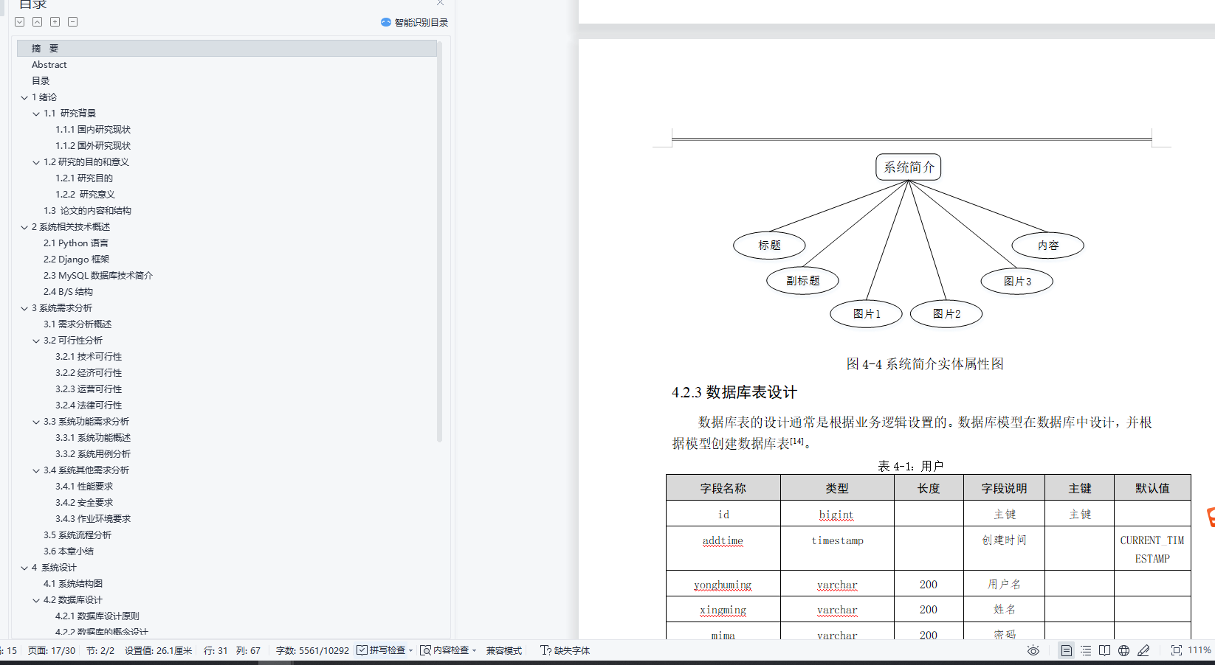Image resolution: width=1215 pixels, height=665 pixels.
Task: Click the minus icon in the outline toolbar
Action: (x=72, y=22)
